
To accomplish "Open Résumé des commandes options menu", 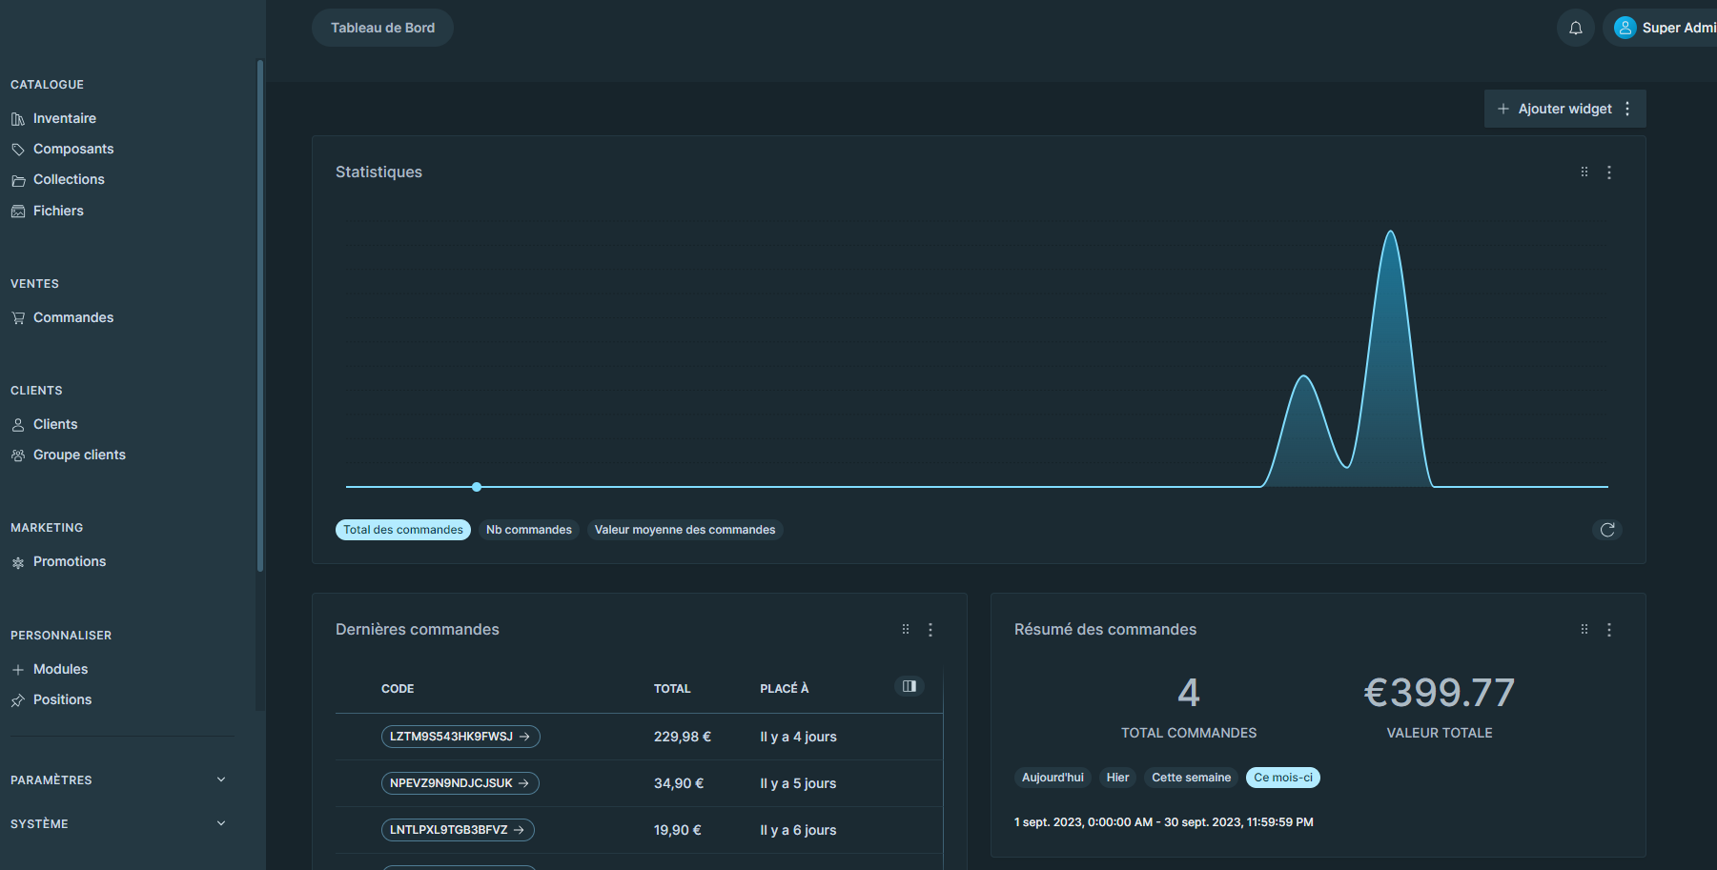I will tap(1609, 630).
